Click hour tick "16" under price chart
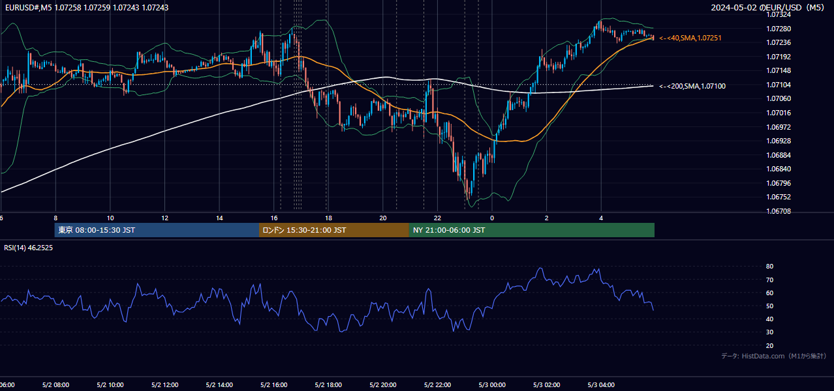This screenshot has height=391, width=834. tap(274, 218)
